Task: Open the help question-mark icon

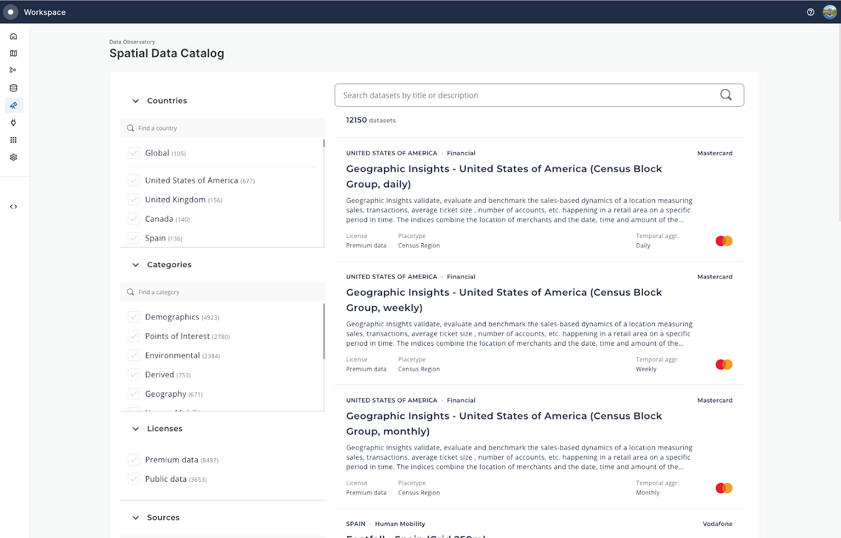Action: click(x=810, y=12)
